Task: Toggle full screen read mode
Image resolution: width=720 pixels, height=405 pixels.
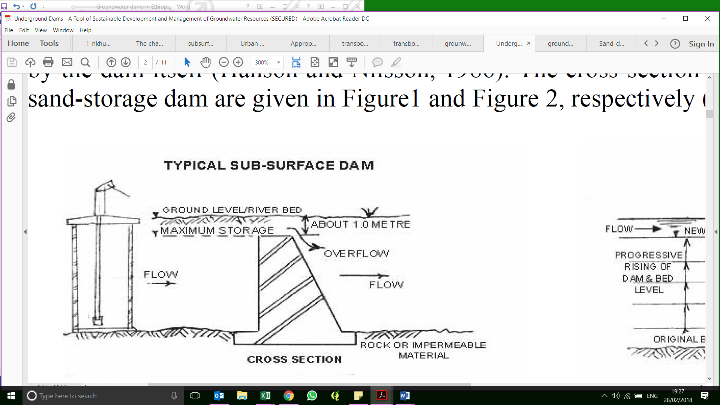Action: coord(333,62)
